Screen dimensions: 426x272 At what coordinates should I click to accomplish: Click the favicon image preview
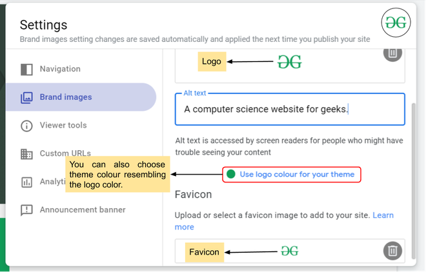pyautogui.click(x=290, y=251)
